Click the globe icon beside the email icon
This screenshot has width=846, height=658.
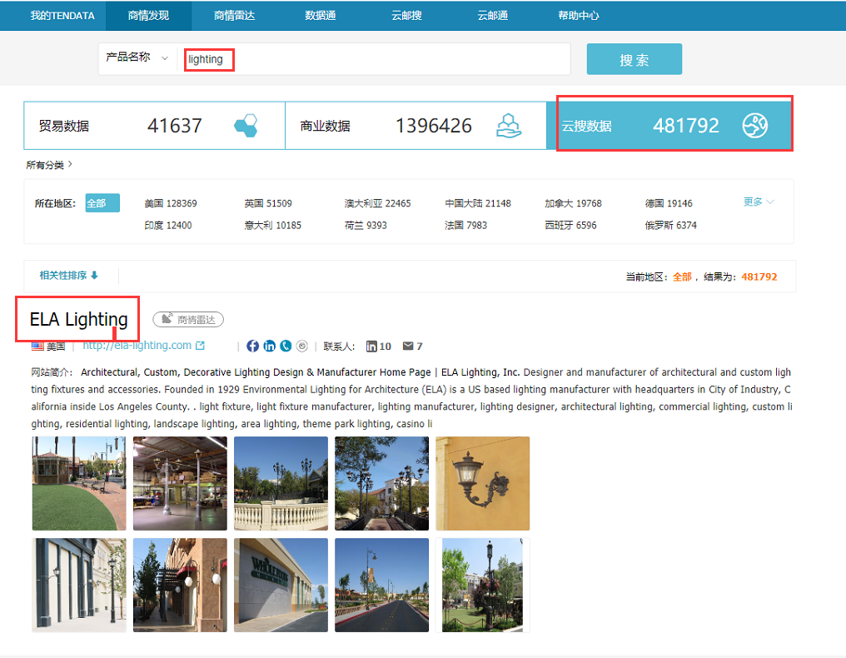[x=301, y=346]
